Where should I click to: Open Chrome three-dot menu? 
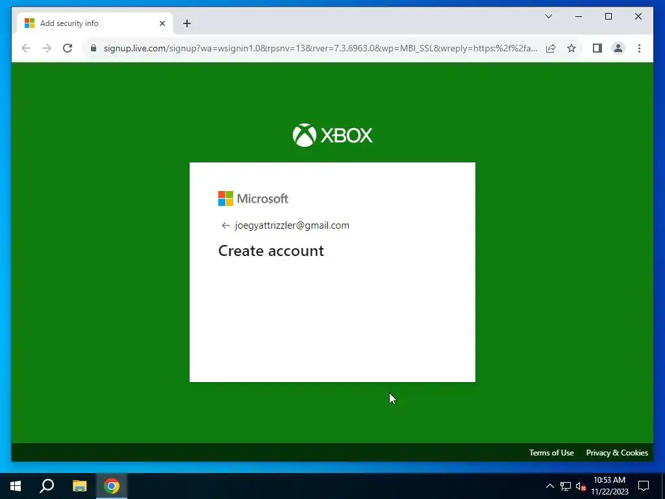coord(639,48)
